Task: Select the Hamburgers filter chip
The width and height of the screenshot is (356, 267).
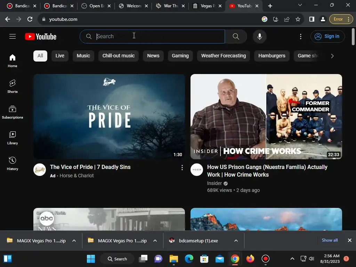Action: pyautogui.click(x=272, y=56)
